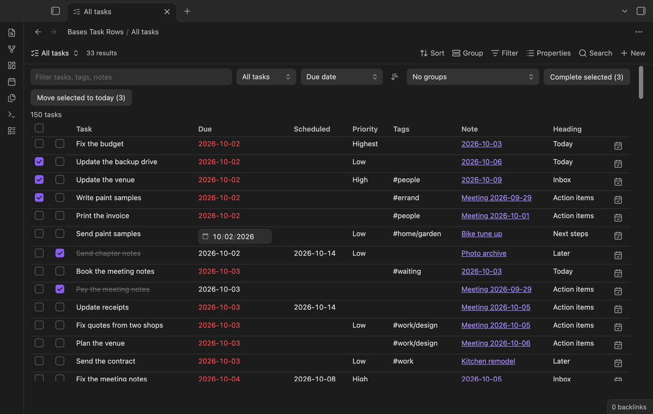Click calendar-check icon in Write paint samples row
The image size is (653, 414).
click(618, 199)
